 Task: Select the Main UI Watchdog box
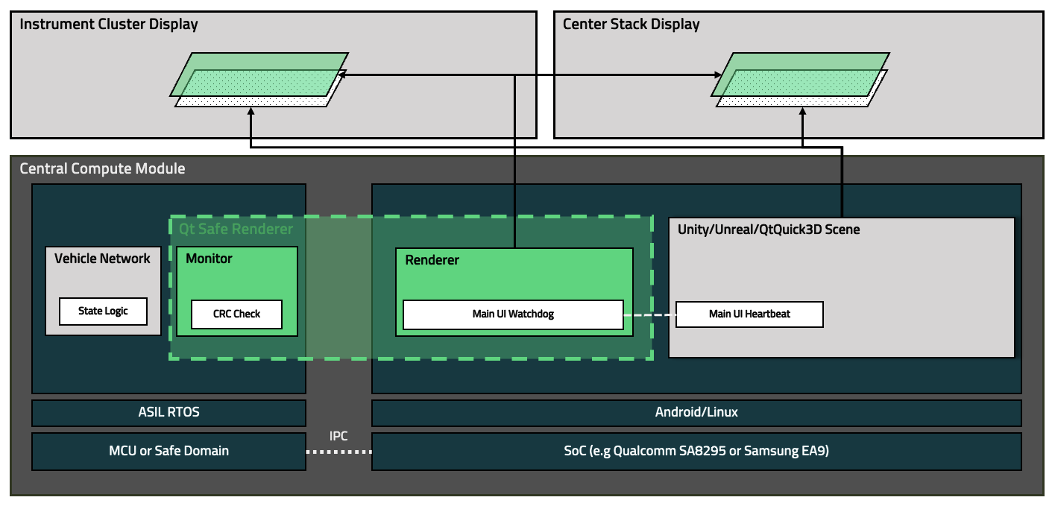tap(513, 314)
